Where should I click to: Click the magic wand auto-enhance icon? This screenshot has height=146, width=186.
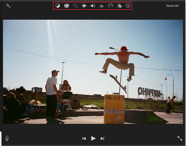tap(8, 6)
